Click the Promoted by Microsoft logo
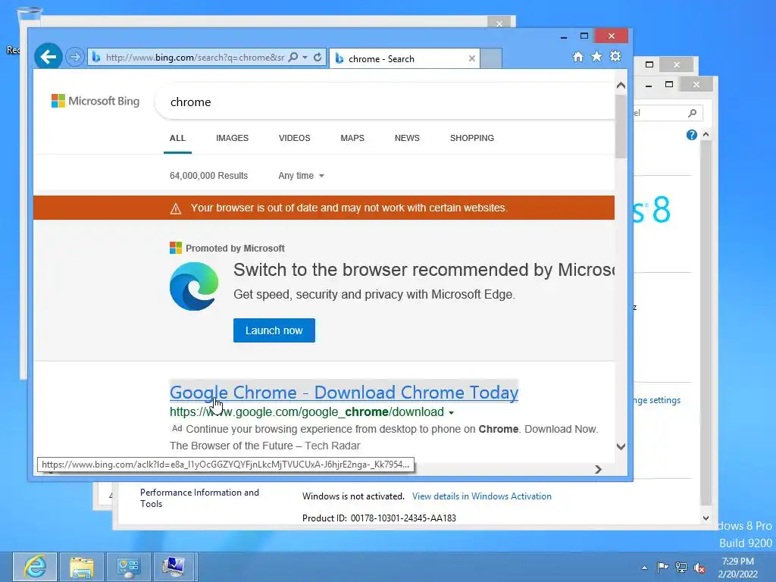 (176, 248)
